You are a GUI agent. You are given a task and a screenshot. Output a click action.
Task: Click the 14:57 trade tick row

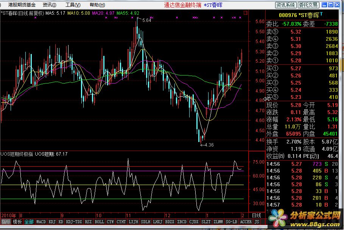click(x=302, y=205)
